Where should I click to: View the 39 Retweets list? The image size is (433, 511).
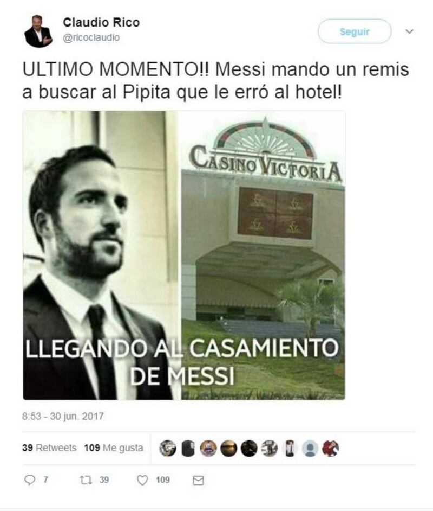coord(49,448)
